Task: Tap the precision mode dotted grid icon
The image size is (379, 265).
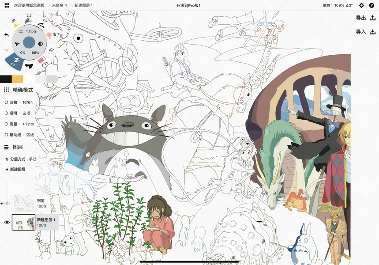Action: click(x=7, y=90)
